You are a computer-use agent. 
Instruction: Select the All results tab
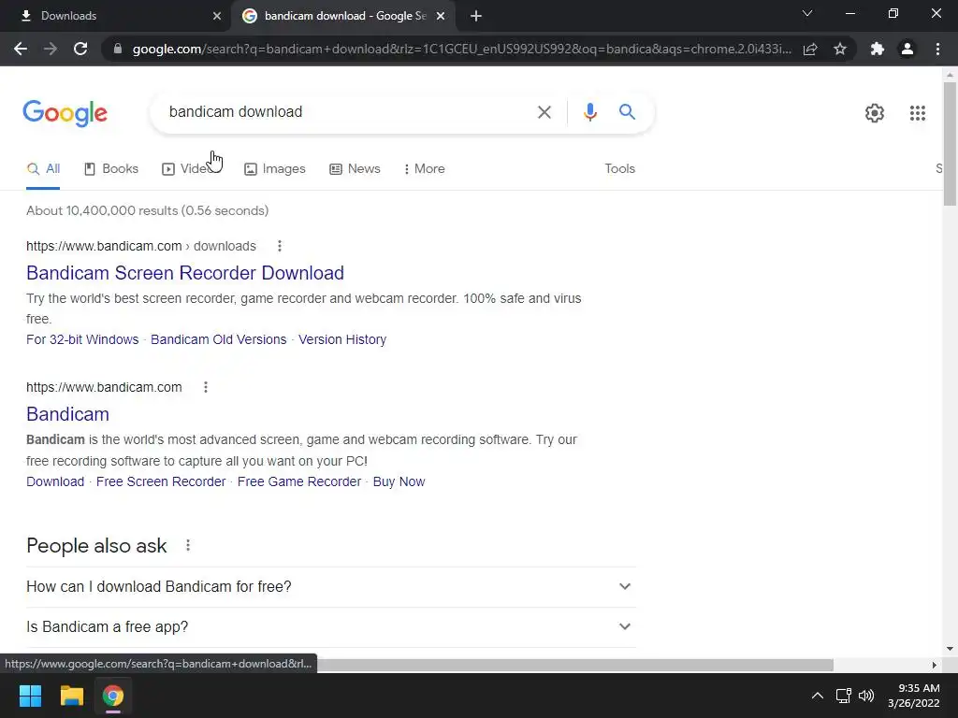click(43, 169)
